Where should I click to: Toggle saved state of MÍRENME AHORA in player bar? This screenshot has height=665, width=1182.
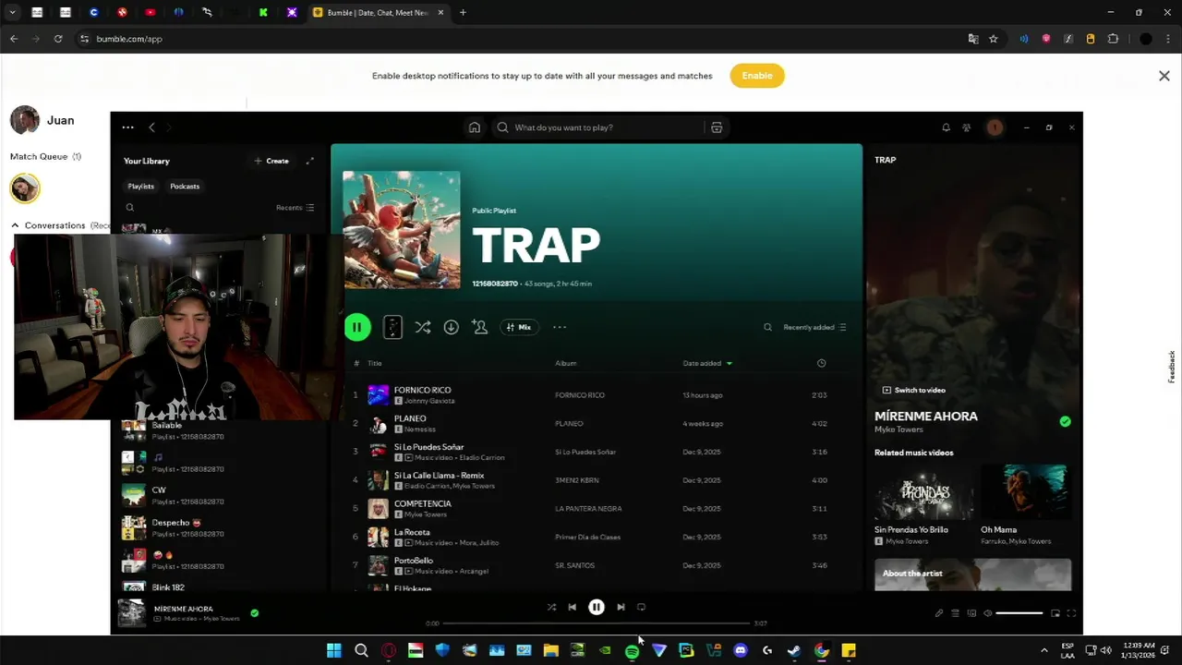255,612
